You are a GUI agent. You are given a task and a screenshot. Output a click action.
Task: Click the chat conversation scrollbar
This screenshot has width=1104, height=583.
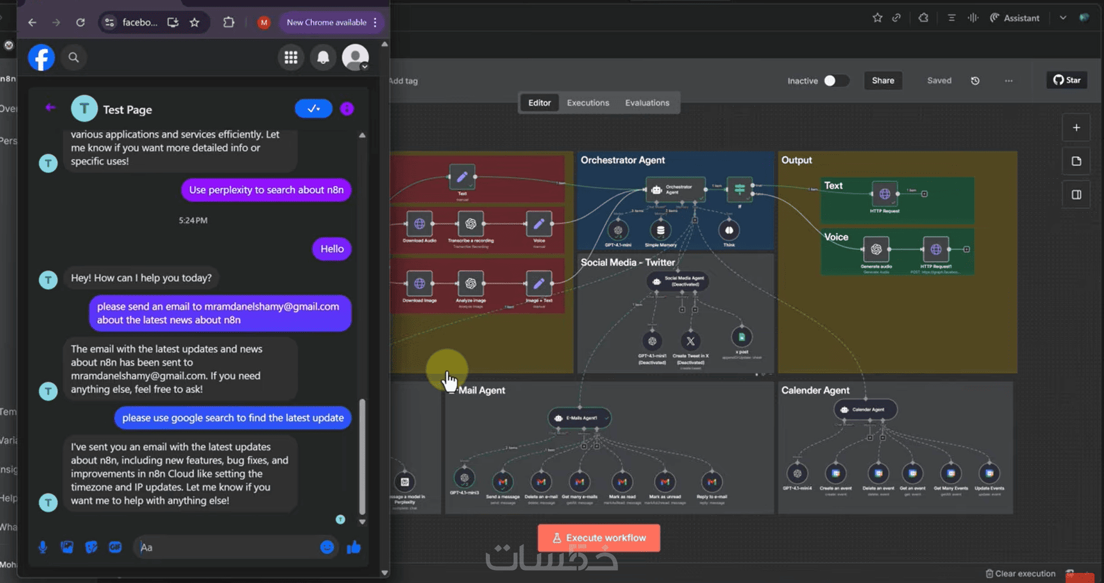click(x=362, y=457)
